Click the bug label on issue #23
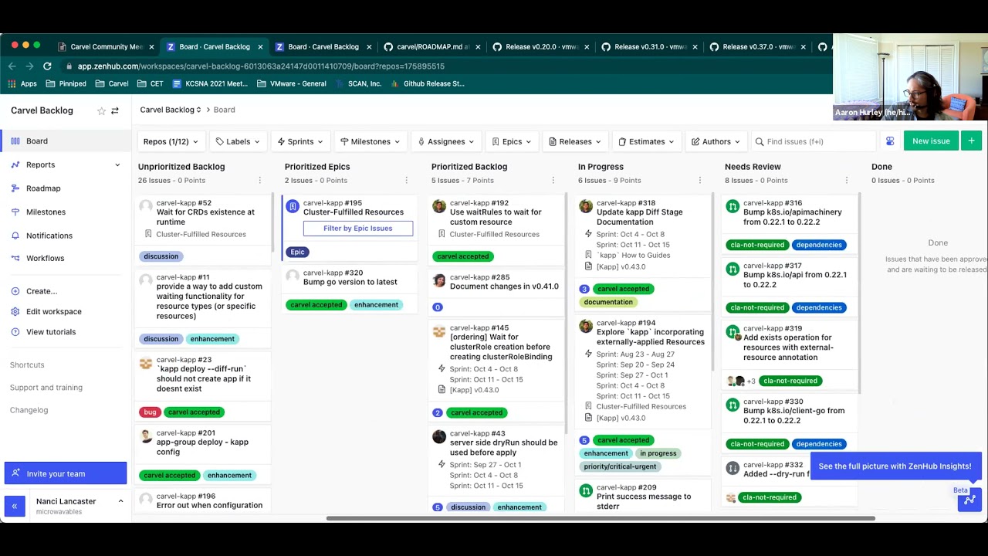The image size is (988, 556). coord(150,412)
